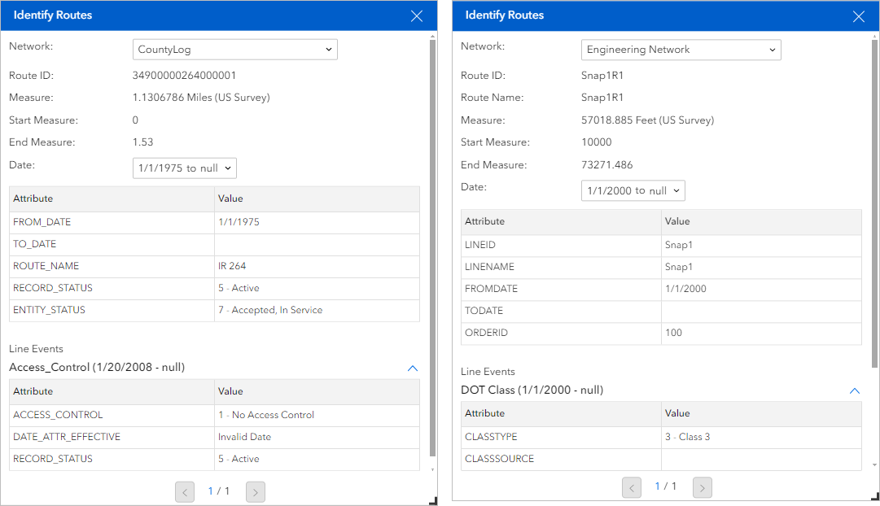Collapse the DOT Class (1/1/2000 - null) section
Image resolution: width=880 pixels, height=506 pixels.
click(855, 390)
